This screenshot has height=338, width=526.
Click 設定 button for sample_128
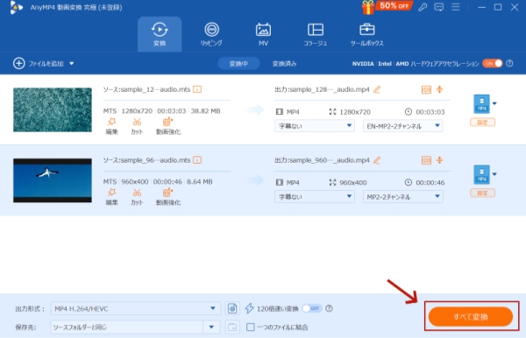482,123
